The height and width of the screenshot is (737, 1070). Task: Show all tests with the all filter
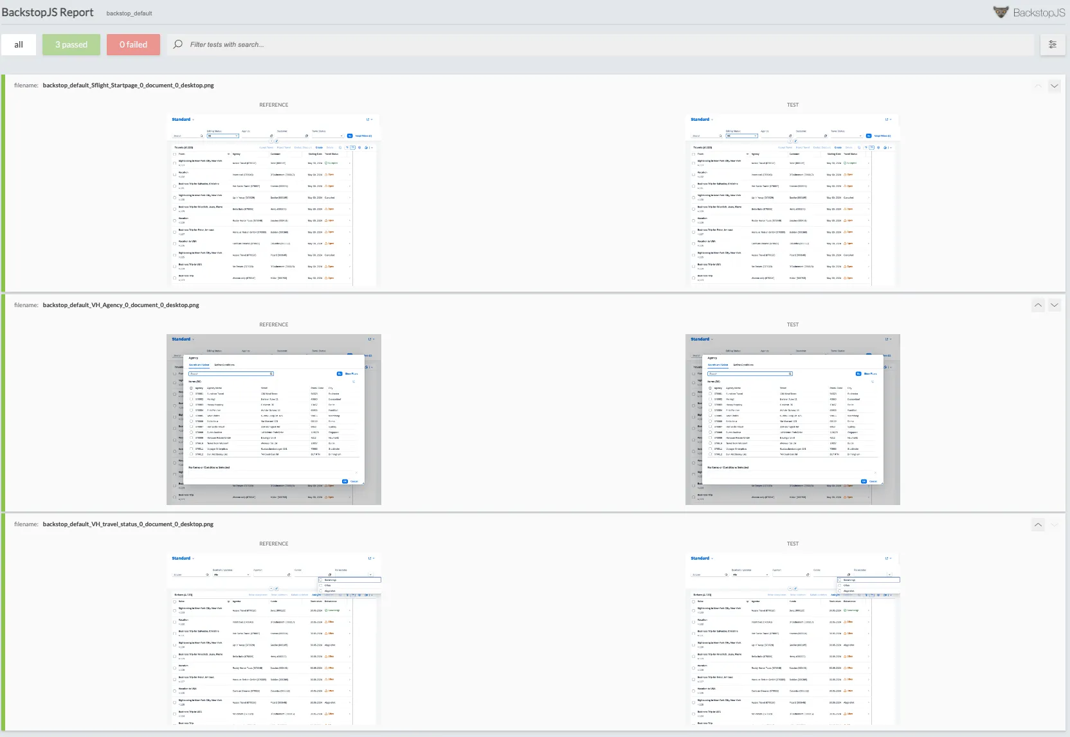(19, 44)
